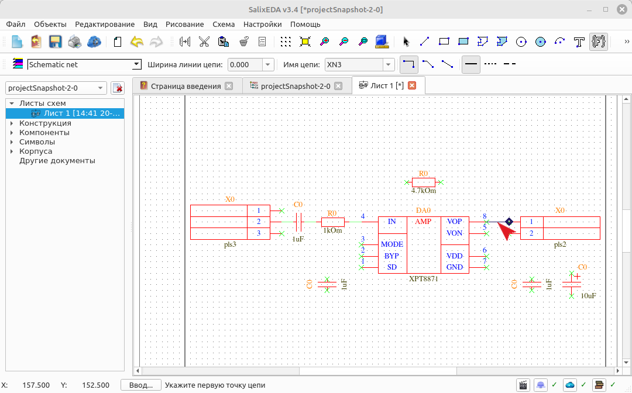Select the Другие документы tree item

pos(57,161)
